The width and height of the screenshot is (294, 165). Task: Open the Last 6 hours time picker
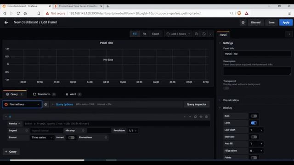[178, 34]
